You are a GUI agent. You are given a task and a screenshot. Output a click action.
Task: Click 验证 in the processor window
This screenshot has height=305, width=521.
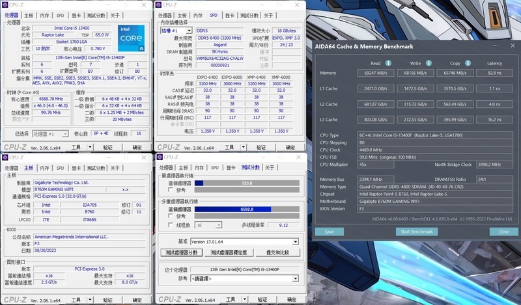point(107,148)
